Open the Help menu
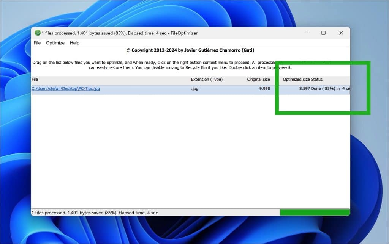The height and width of the screenshot is (244, 389). tap(75, 43)
